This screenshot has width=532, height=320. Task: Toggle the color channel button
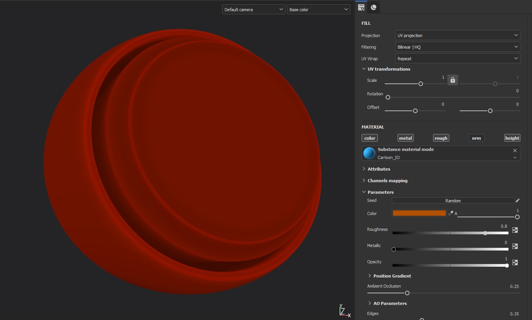[369, 138]
